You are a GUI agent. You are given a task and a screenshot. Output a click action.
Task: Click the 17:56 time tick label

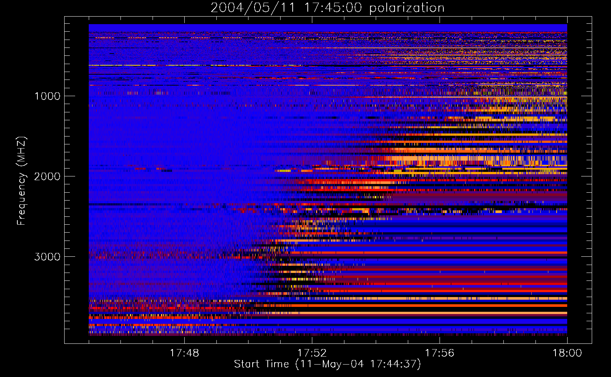tap(440, 353)
